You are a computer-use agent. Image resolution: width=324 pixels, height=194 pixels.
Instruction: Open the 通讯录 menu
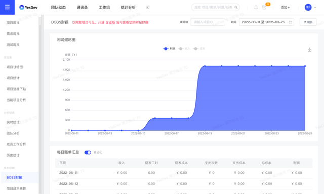(82, 8)
